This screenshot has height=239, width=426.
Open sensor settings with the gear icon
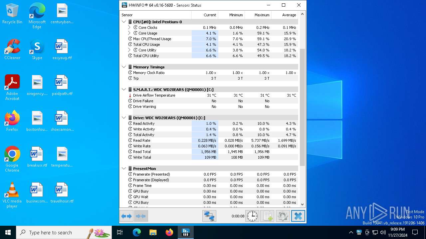coord(283,216)
